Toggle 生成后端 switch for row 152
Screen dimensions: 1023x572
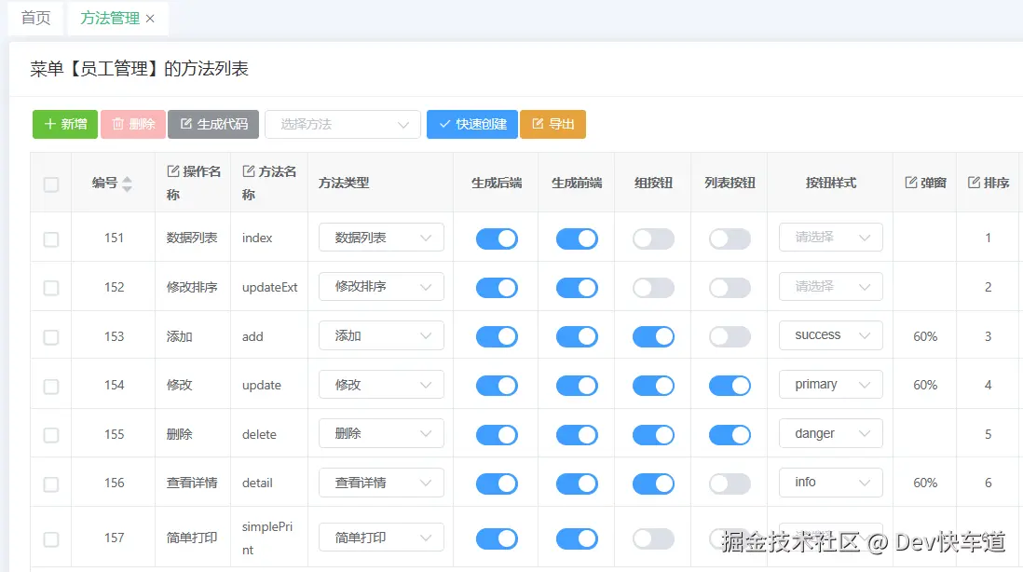(497, 288)
